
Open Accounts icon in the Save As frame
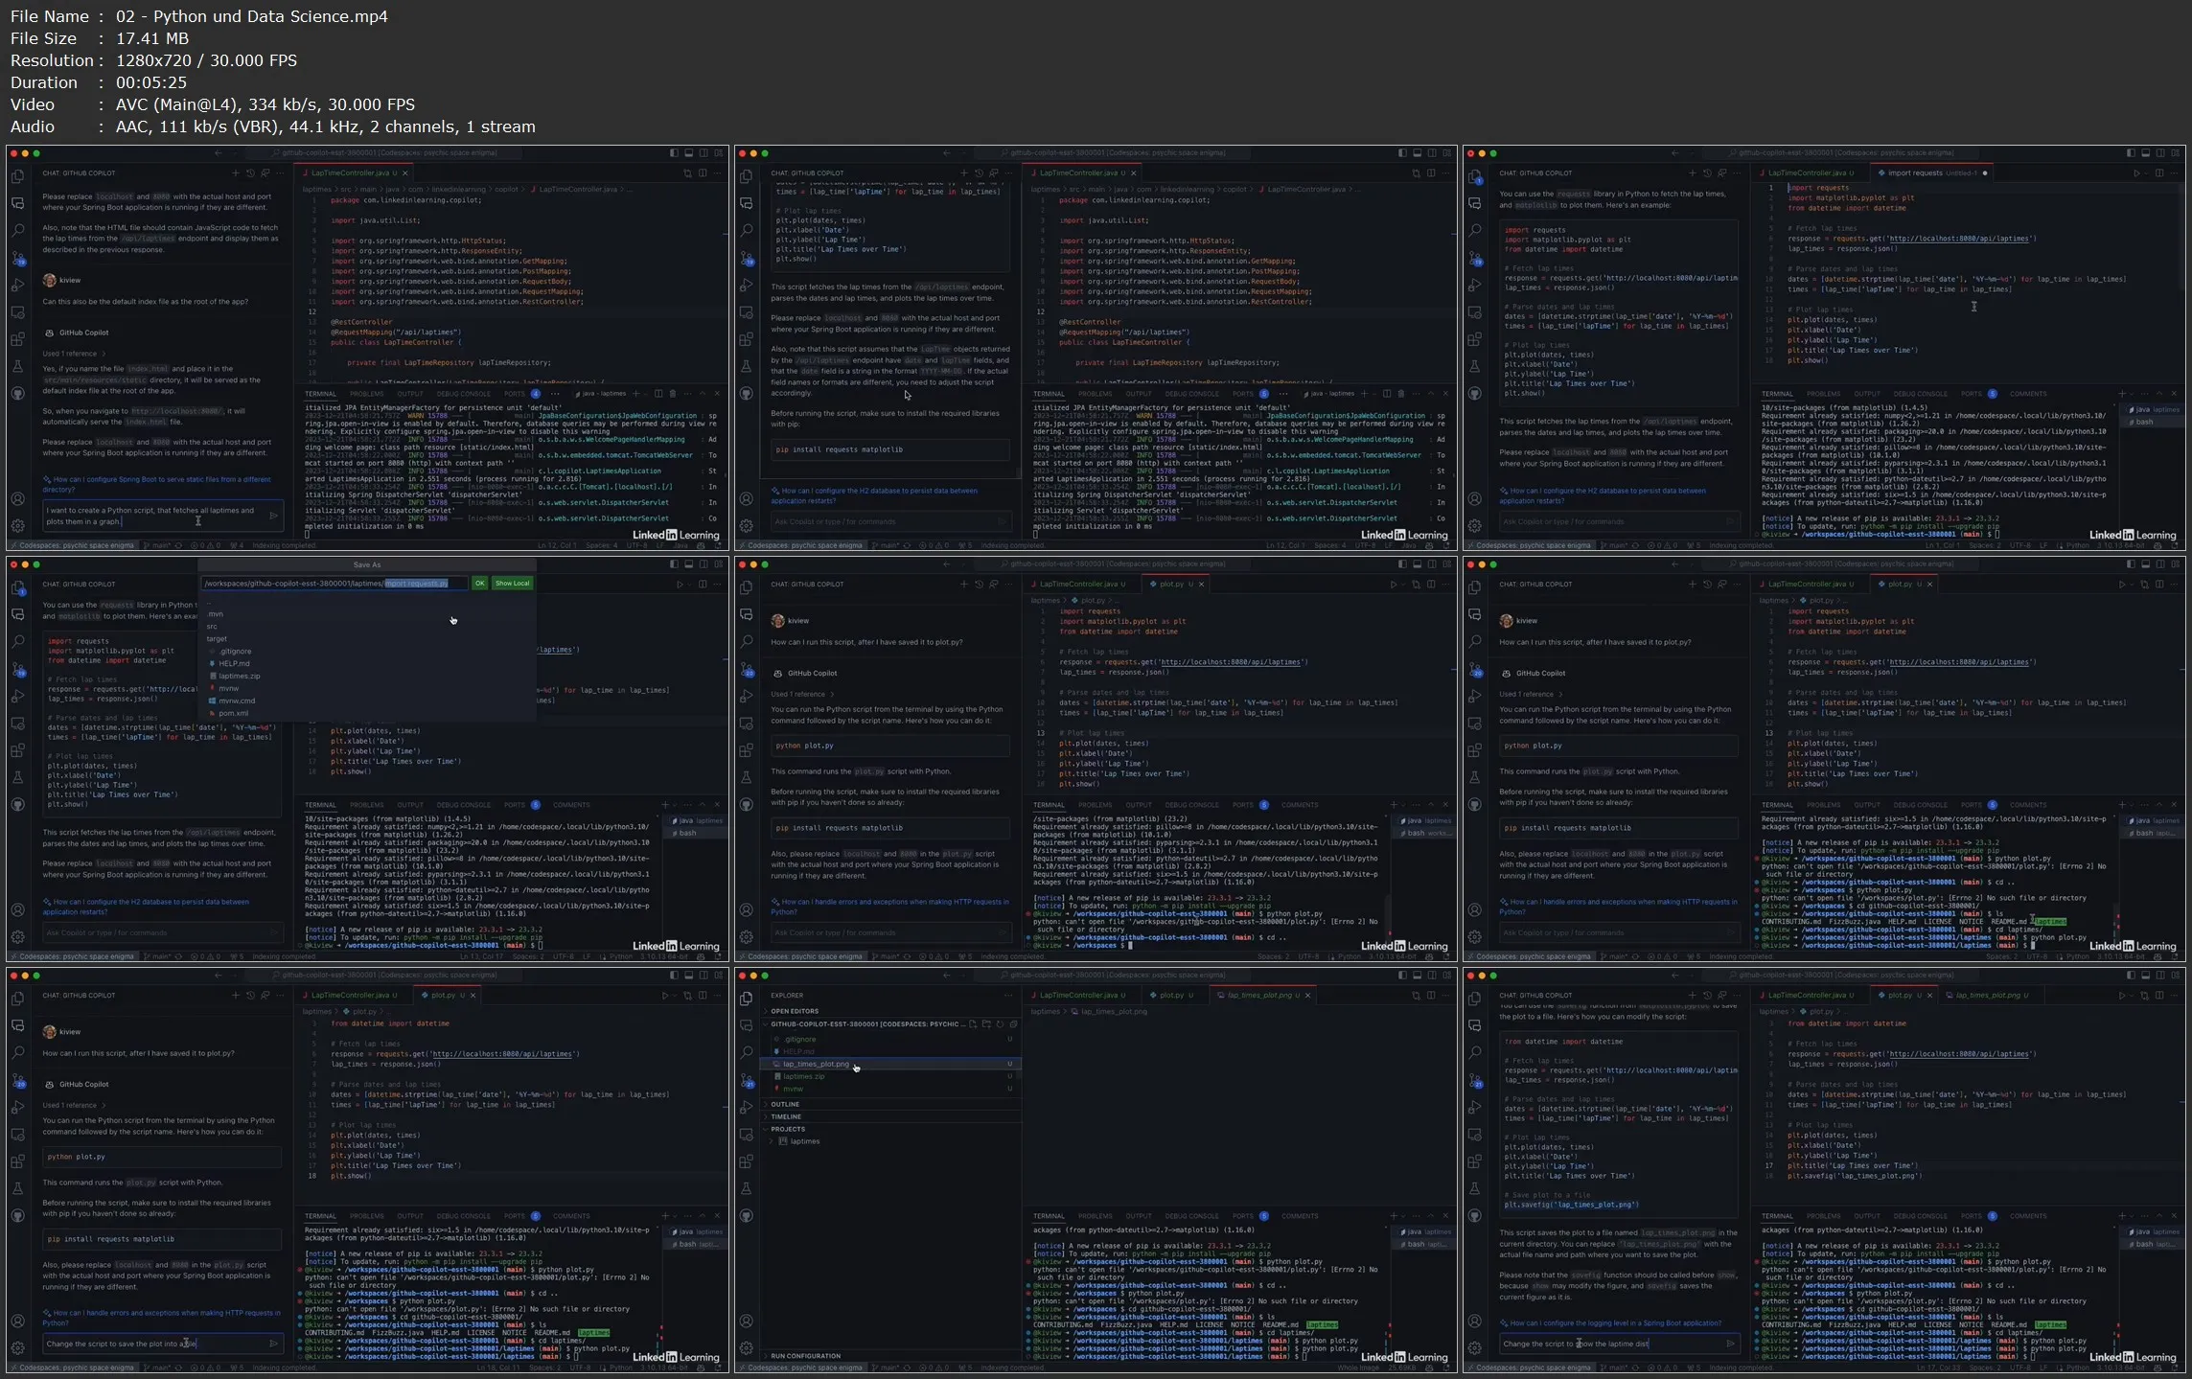point(18,909)
